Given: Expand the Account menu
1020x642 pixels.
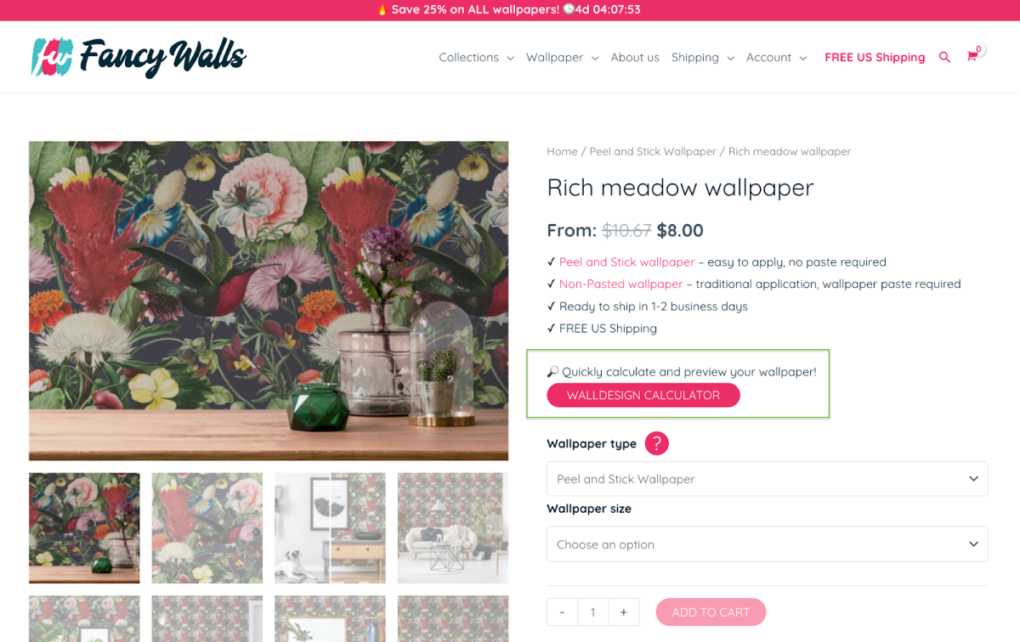Looking at the screenshot, I should click(x=776, y=58).
